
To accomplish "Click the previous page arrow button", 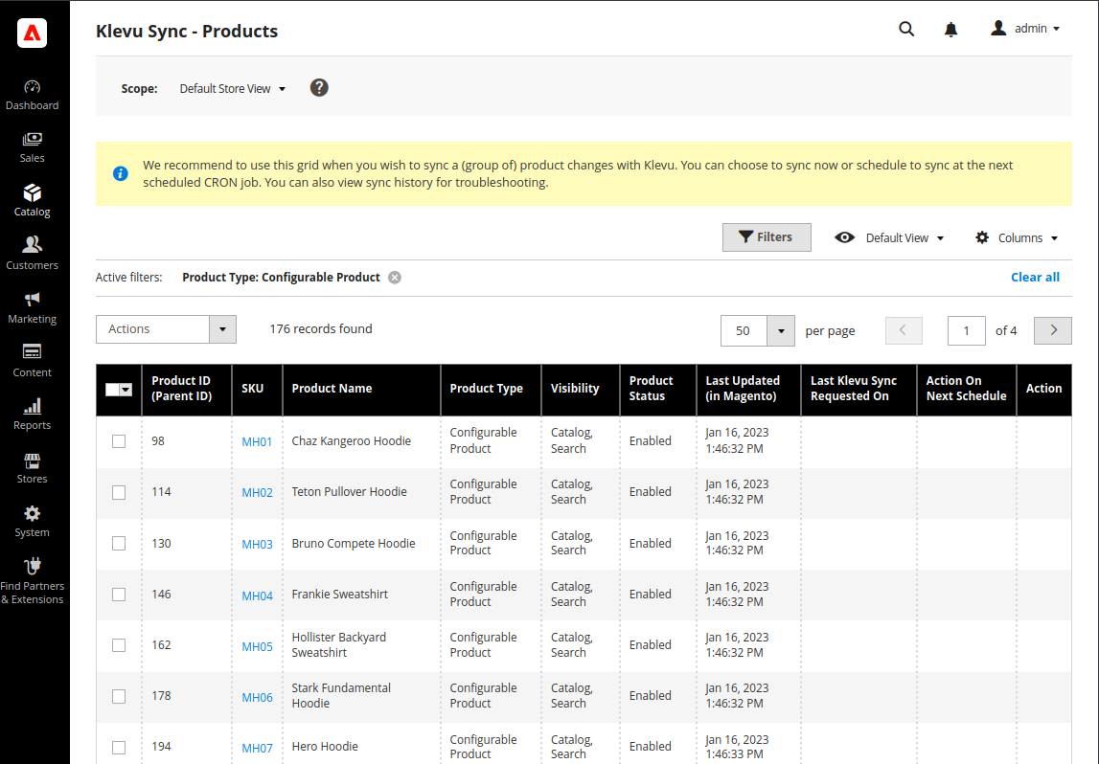I will pos(904,330).
